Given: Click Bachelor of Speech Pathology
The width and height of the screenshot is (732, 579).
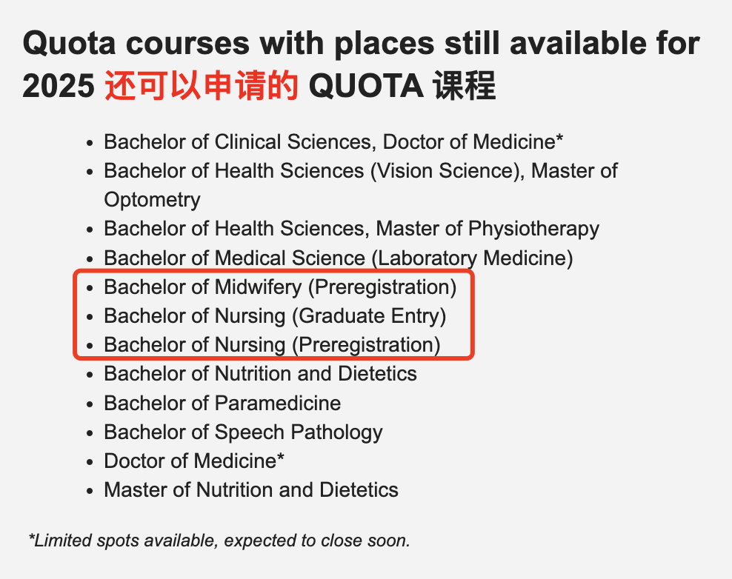Looking at the screenshot, I should click(243, 432).
